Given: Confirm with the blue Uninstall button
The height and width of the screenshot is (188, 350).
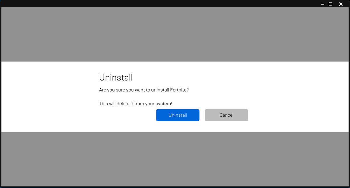Looking at the screenshot, I should (178, 115).
